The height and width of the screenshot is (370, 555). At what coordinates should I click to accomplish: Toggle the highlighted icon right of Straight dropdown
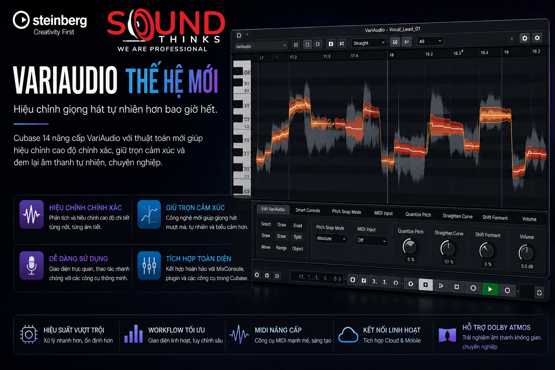click(395, 42)
